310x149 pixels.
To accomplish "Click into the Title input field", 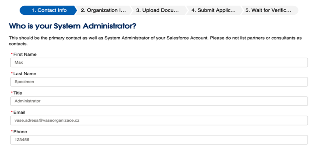I will click(159, 101).
